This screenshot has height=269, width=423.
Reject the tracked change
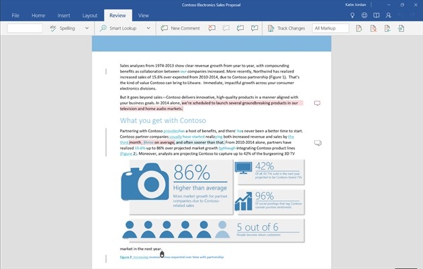(373, 28)
